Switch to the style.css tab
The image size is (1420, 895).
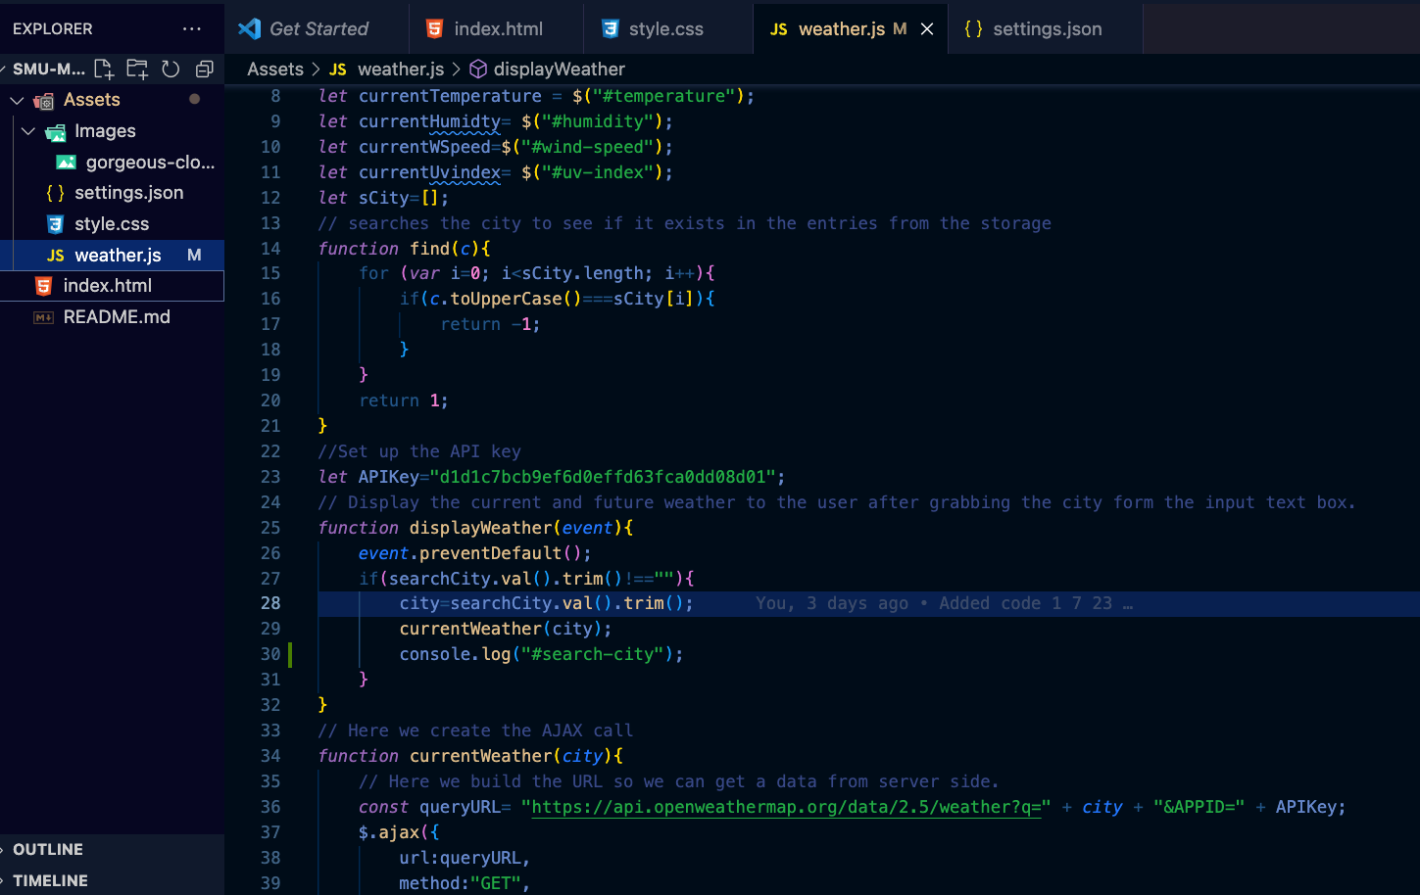(666, 28)
